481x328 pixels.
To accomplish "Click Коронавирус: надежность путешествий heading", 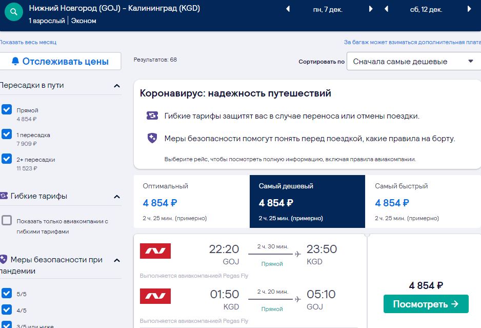I will [x=235, y=93].
